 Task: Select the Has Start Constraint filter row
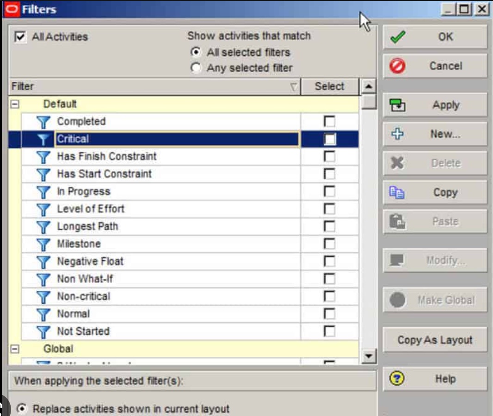[x=190, y=174]
